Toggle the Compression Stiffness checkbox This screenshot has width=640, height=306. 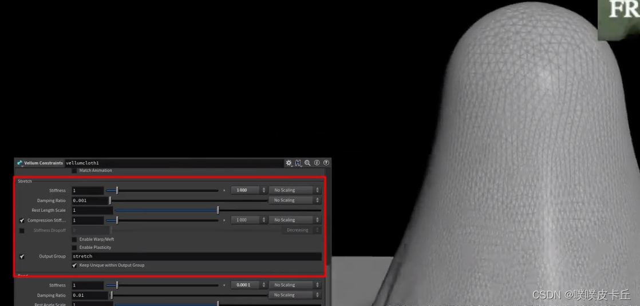[x=22, y=220]
